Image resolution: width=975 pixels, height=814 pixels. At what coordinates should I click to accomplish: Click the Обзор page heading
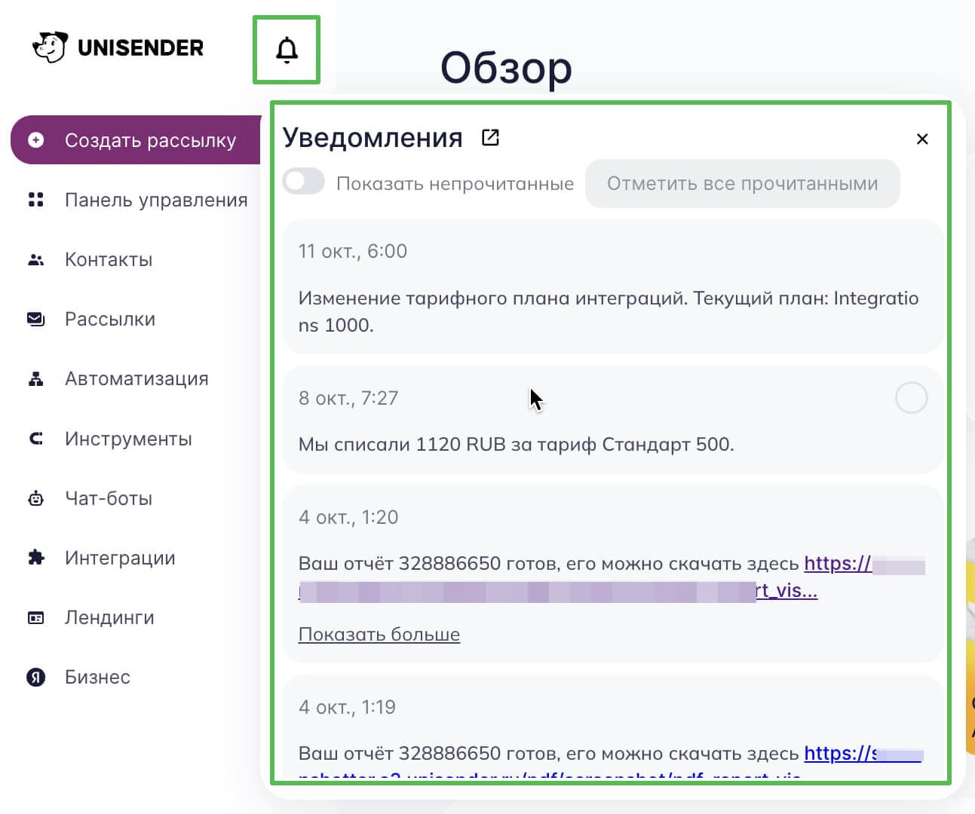tap(506, 68)
